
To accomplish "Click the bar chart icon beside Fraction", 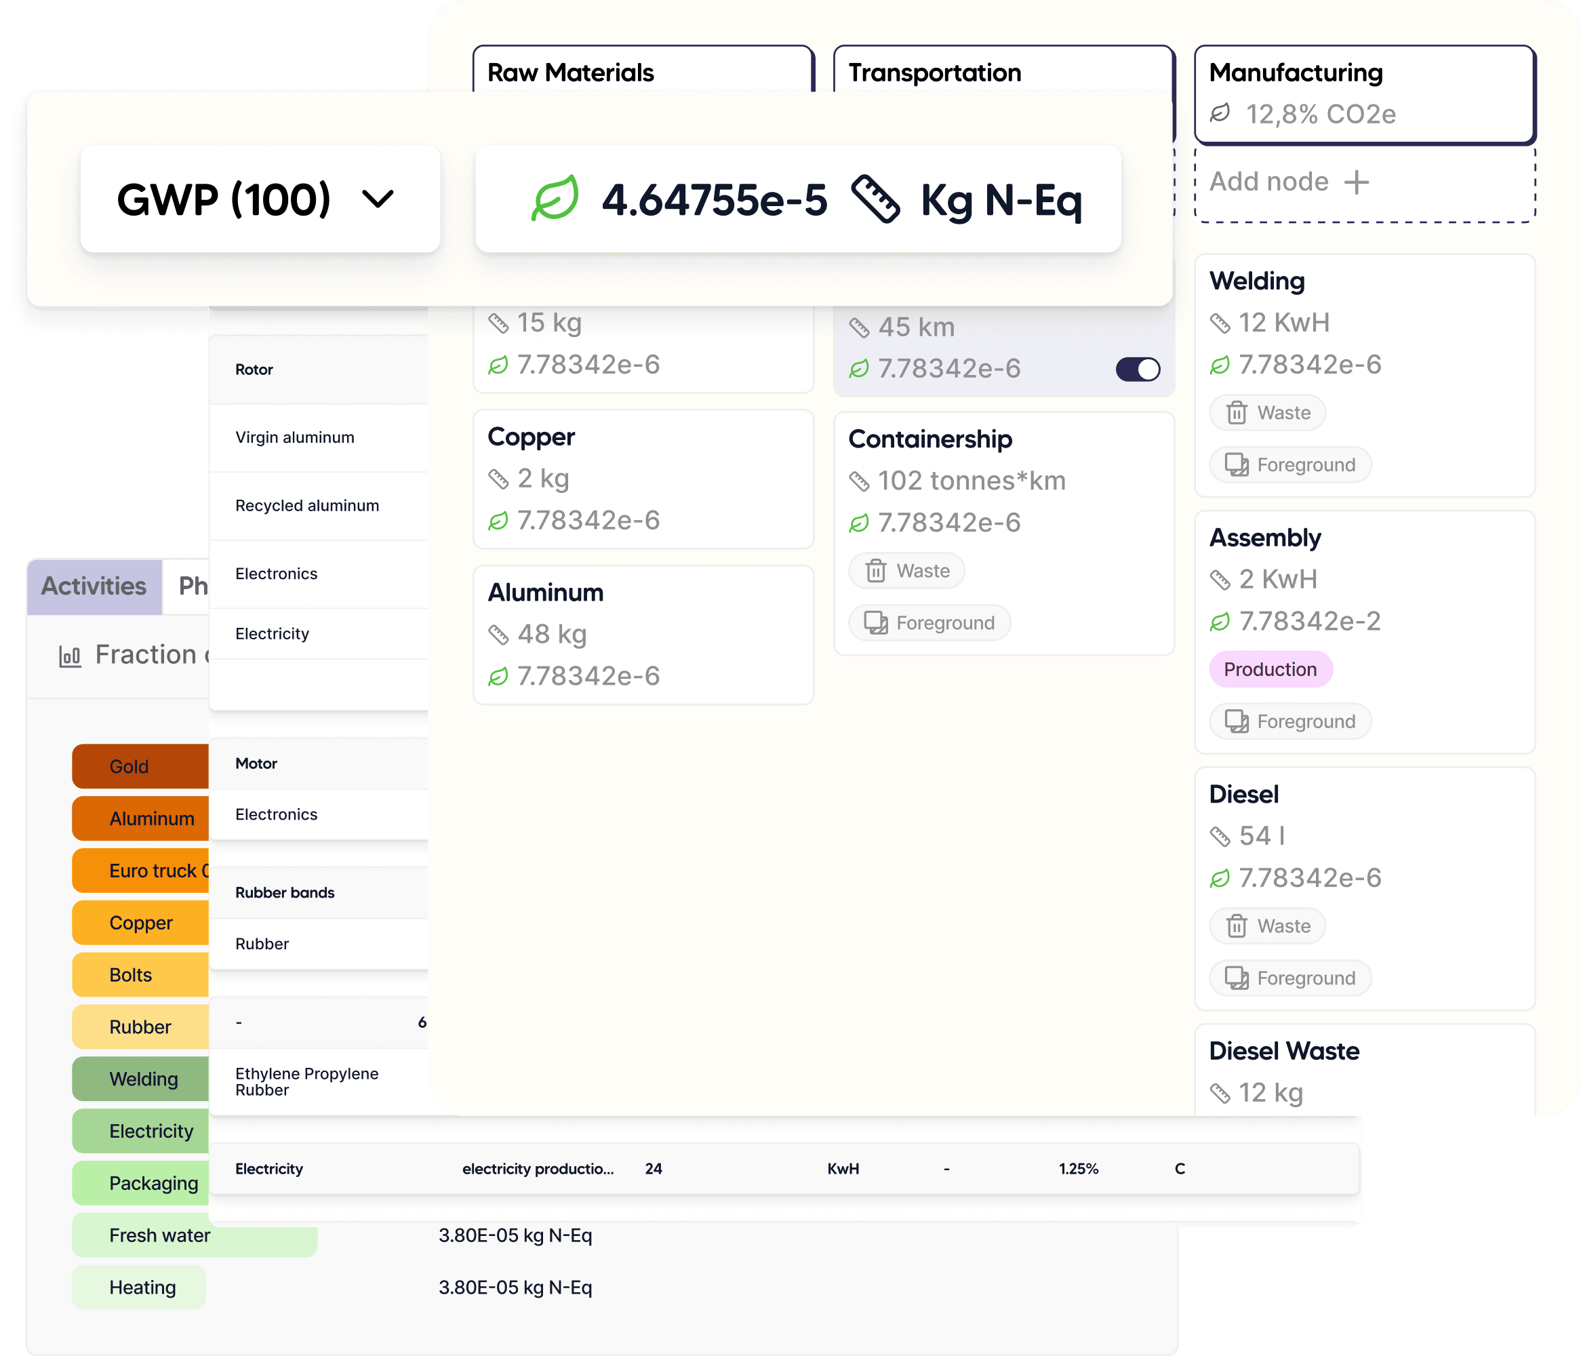I will pos(71,656).
